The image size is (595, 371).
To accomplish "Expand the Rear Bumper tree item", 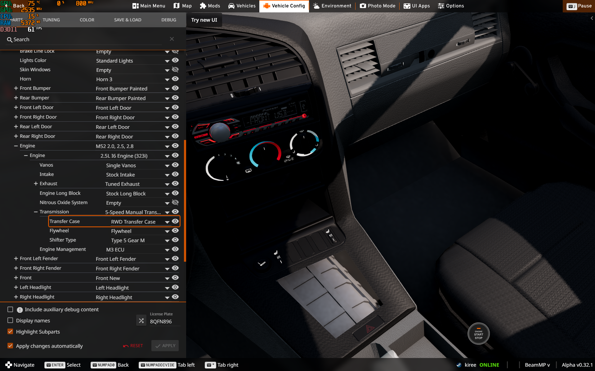I will [16, 98].
